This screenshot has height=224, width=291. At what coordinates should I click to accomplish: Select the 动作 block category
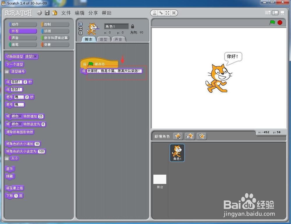pos(23,24)
